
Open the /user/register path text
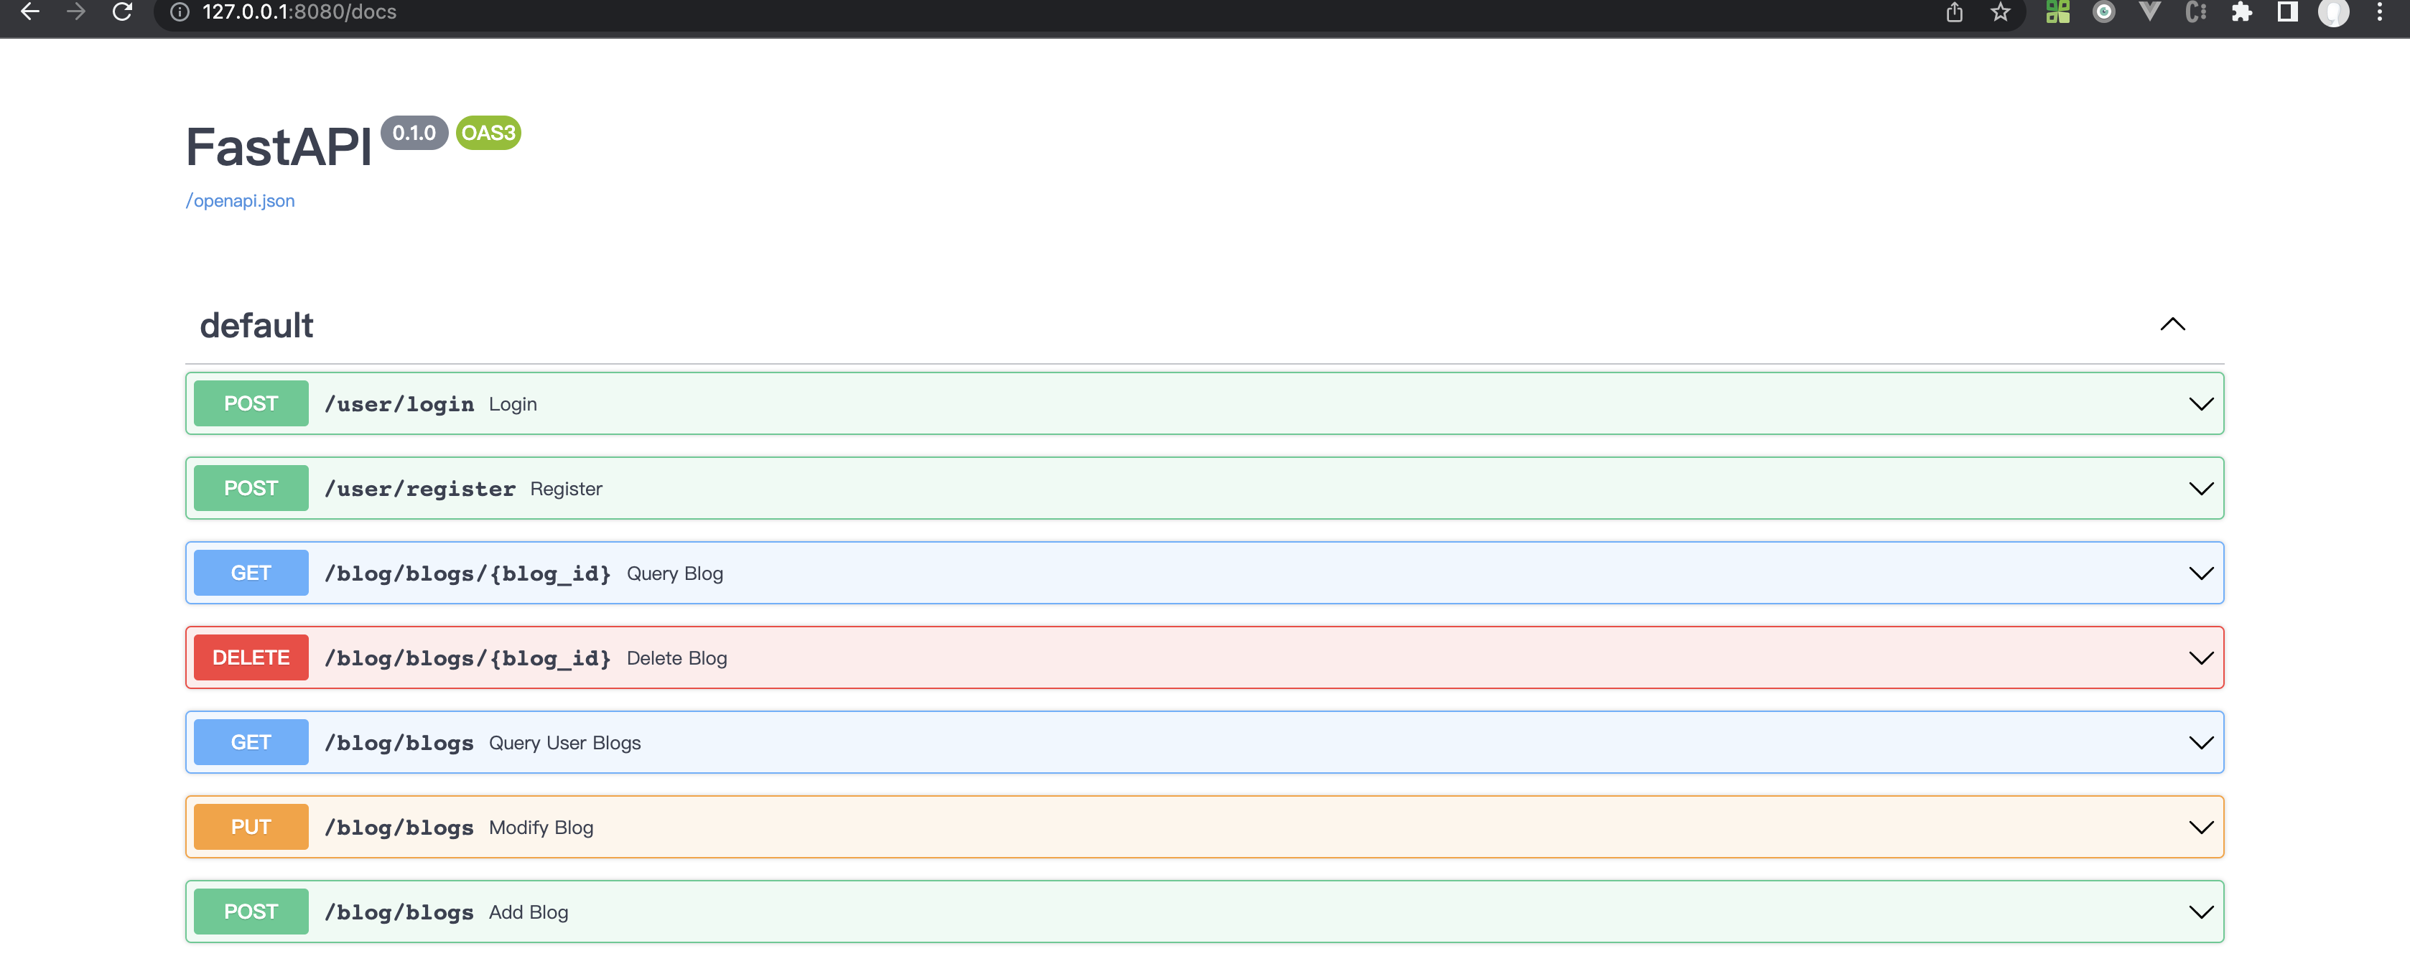419,489
